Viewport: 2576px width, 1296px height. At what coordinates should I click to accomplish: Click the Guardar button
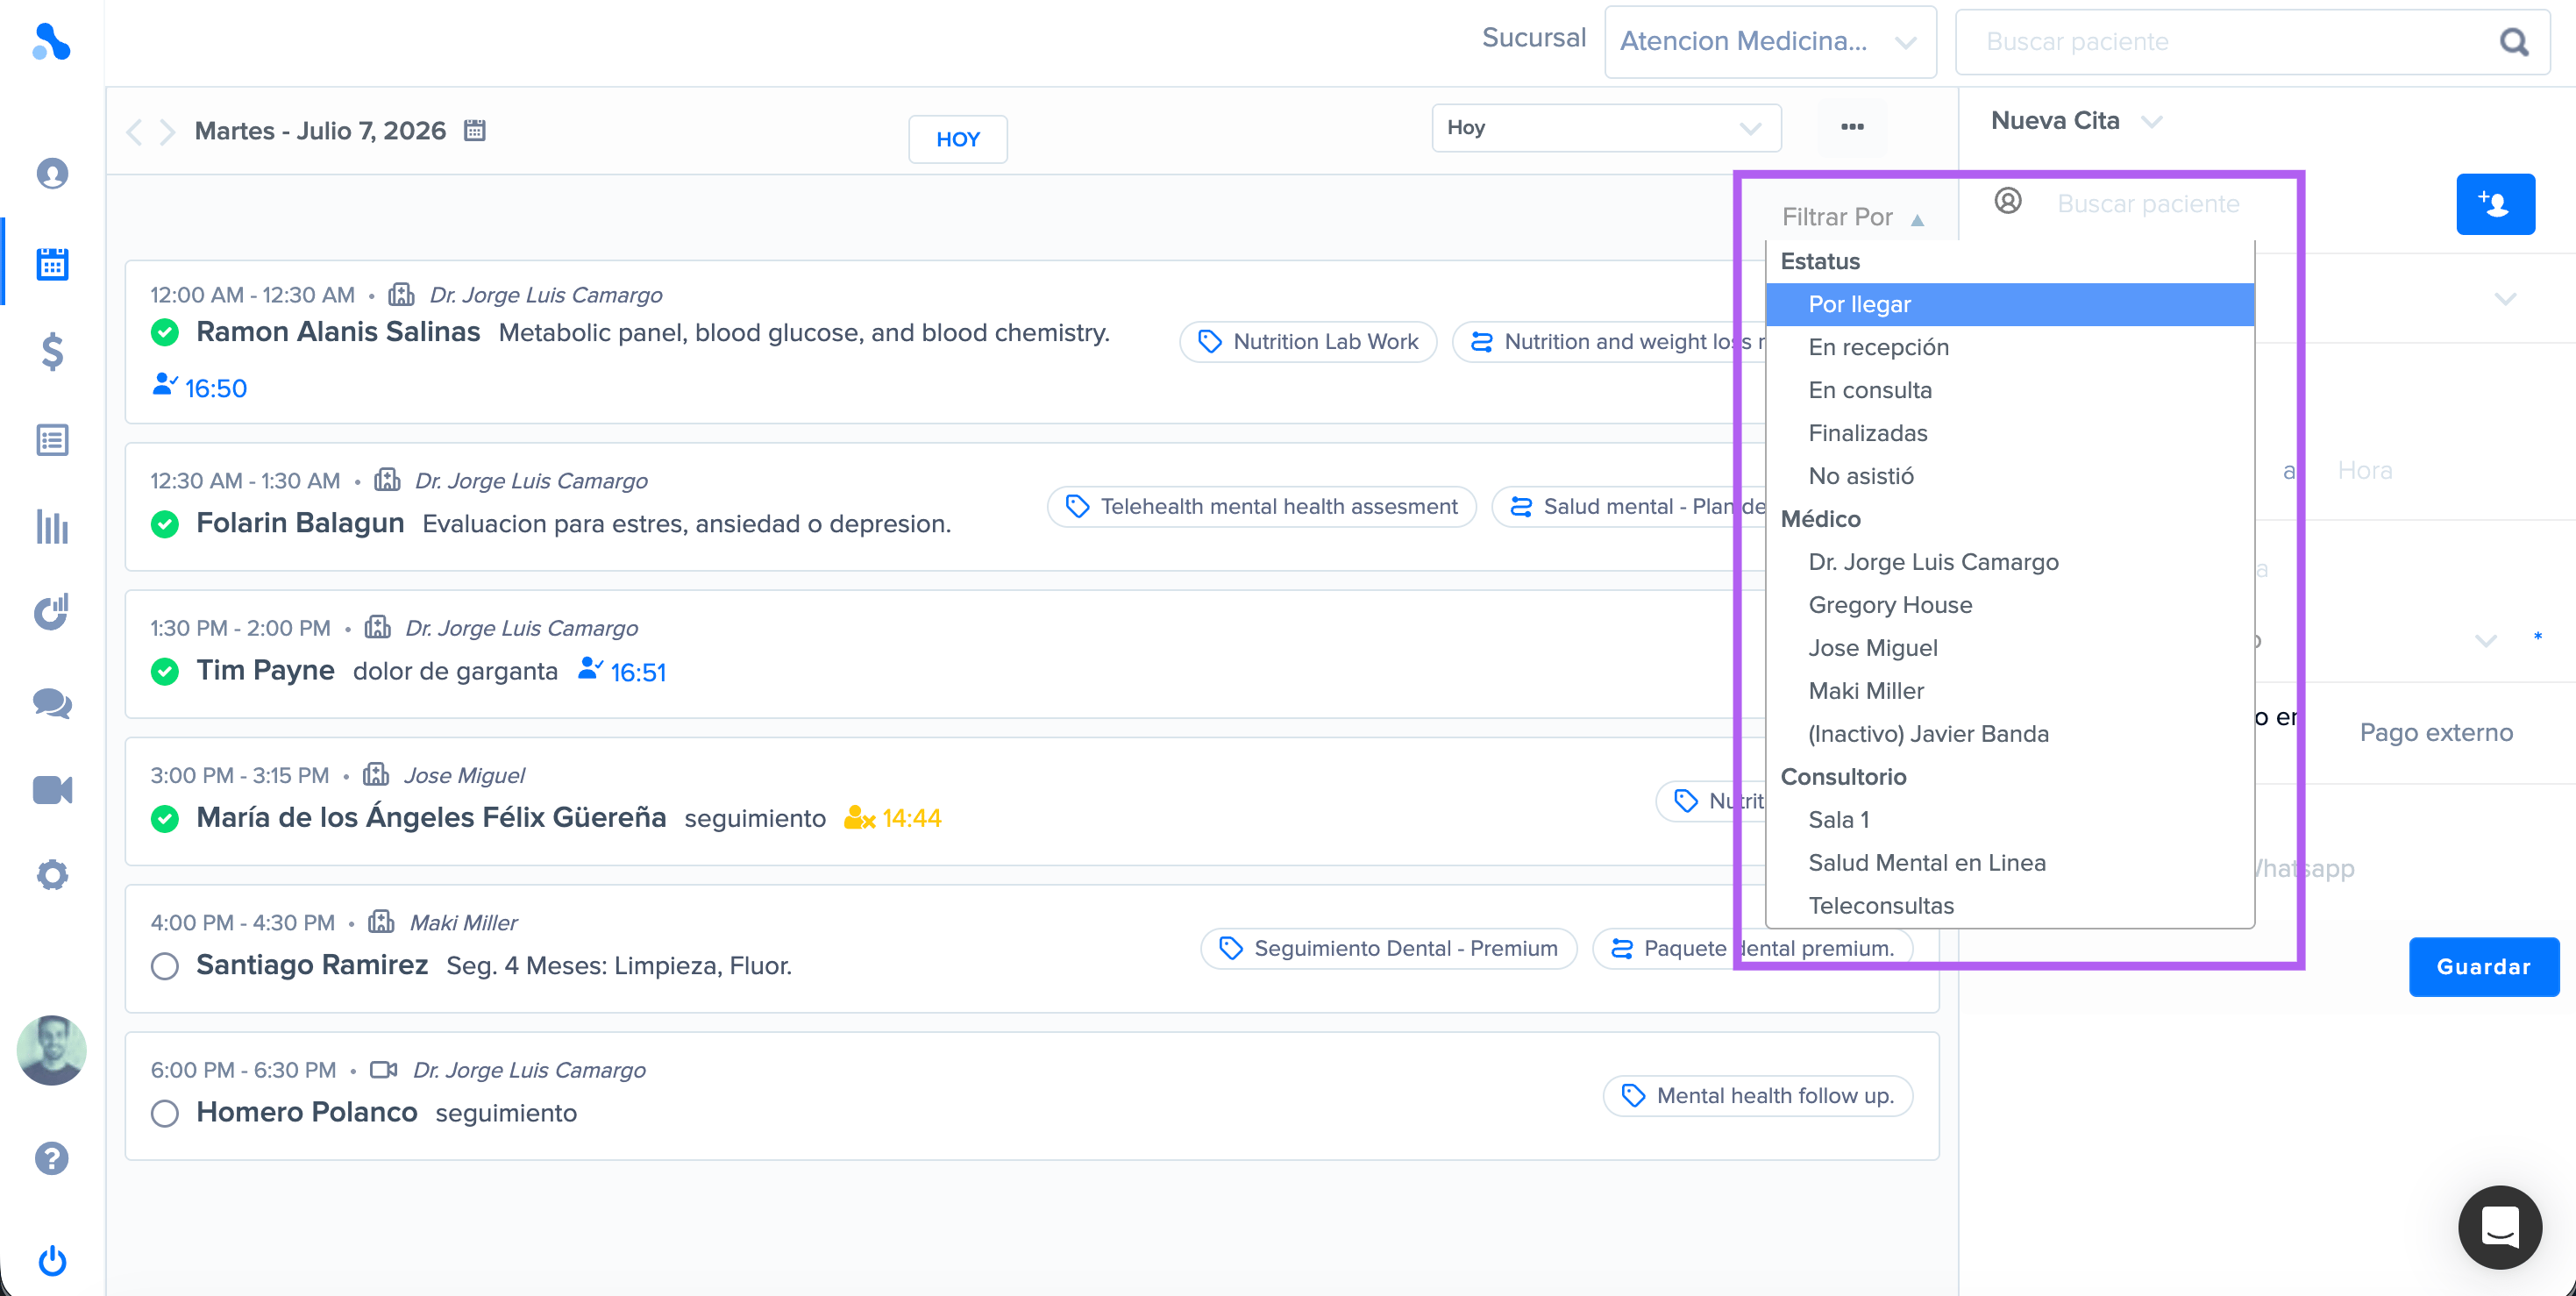[x=2484, y=967]
